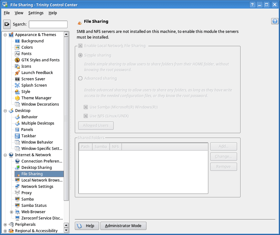
Task: Collapse the Internet & Network category
Action: coord(5,155)
